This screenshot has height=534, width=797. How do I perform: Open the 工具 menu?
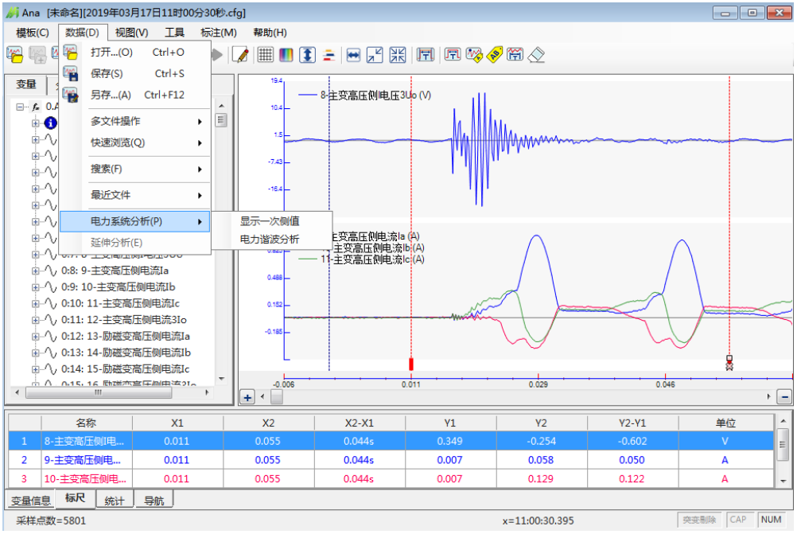[x=174, y=33]
